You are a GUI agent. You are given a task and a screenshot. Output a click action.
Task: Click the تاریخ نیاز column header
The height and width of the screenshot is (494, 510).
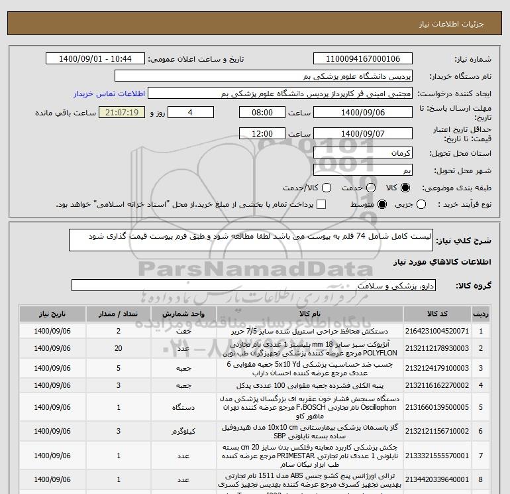point(52,314)
